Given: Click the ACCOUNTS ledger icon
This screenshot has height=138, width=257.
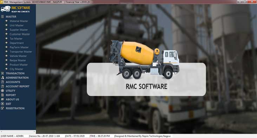Looking at the screenshot, I should point(2,82).
